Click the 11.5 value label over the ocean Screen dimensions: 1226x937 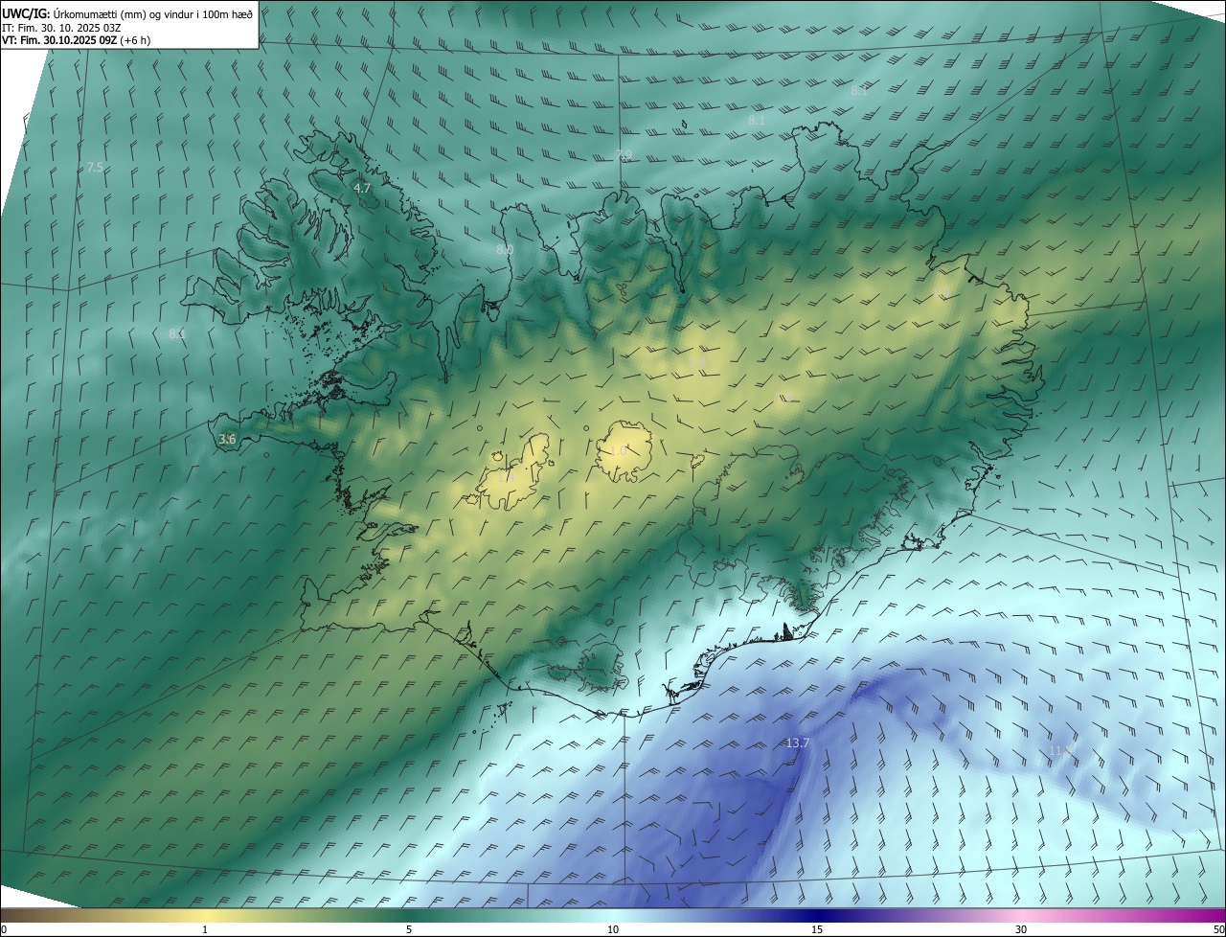(1059, 750)
